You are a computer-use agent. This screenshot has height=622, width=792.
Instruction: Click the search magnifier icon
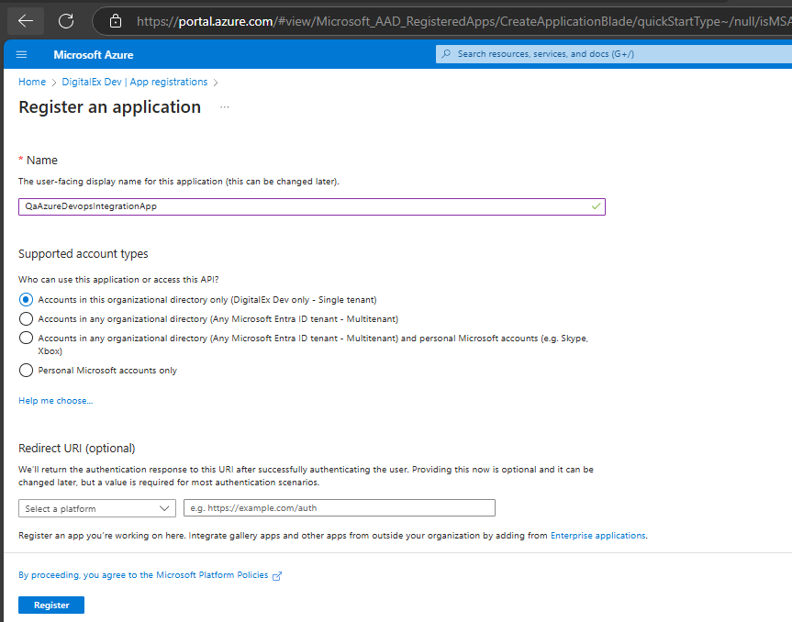[447, 54]
